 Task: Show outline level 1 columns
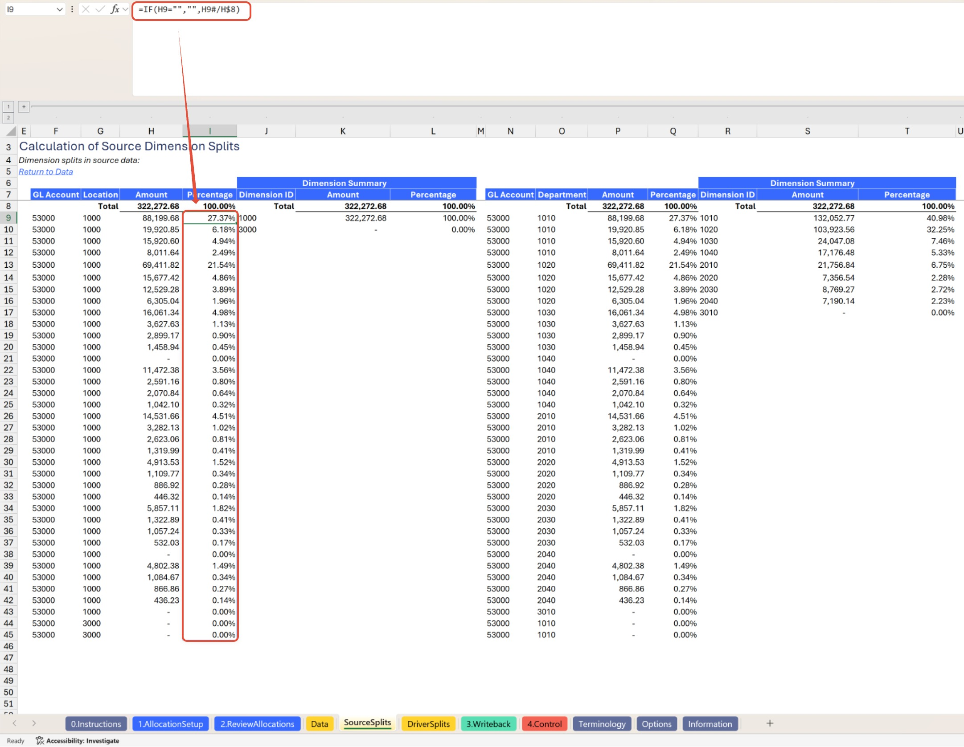click(x=8, y=106)
